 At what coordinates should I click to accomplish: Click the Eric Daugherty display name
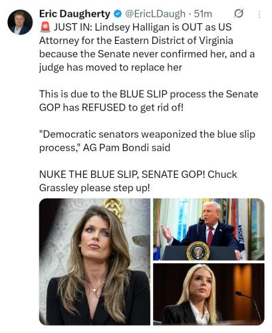coord(74,14)
